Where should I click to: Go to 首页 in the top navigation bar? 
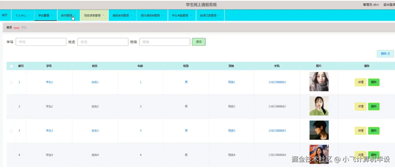tap(5, 15)
